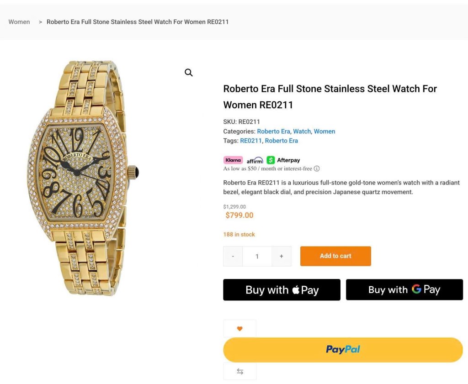
Task: Click the magnifier zoom icon on product image
Action: [x=189, y=73]
